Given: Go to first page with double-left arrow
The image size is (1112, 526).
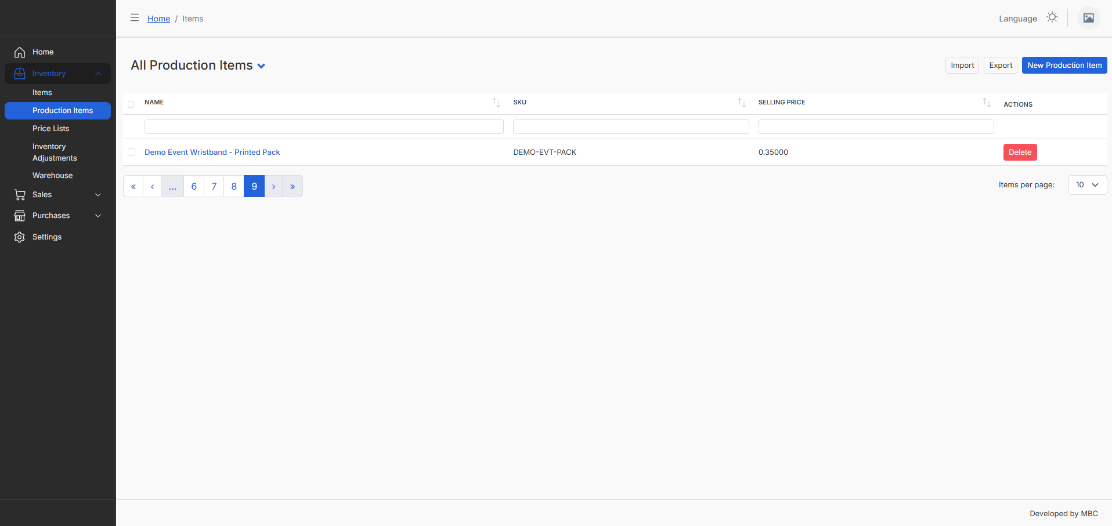Looking at the screenshot, I should pos(133,186).
